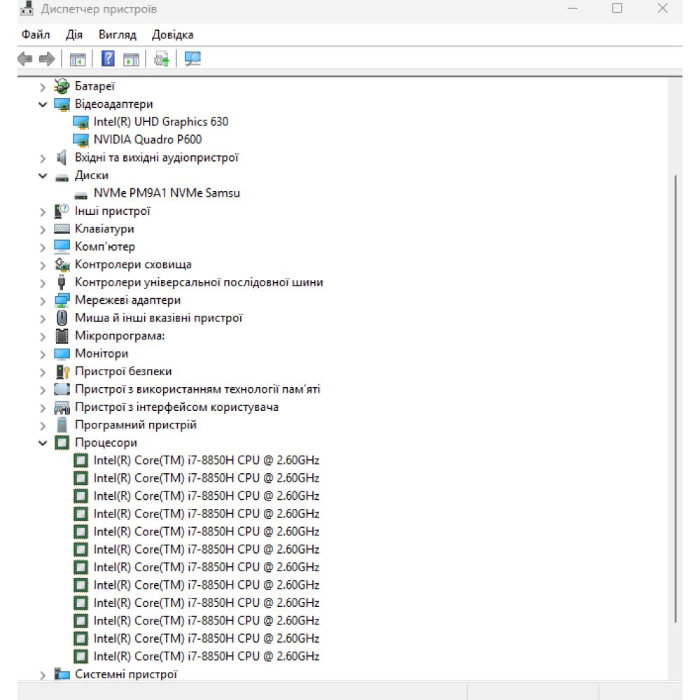
Task: Open the Файл menu
Action: [x=36, y=35]
